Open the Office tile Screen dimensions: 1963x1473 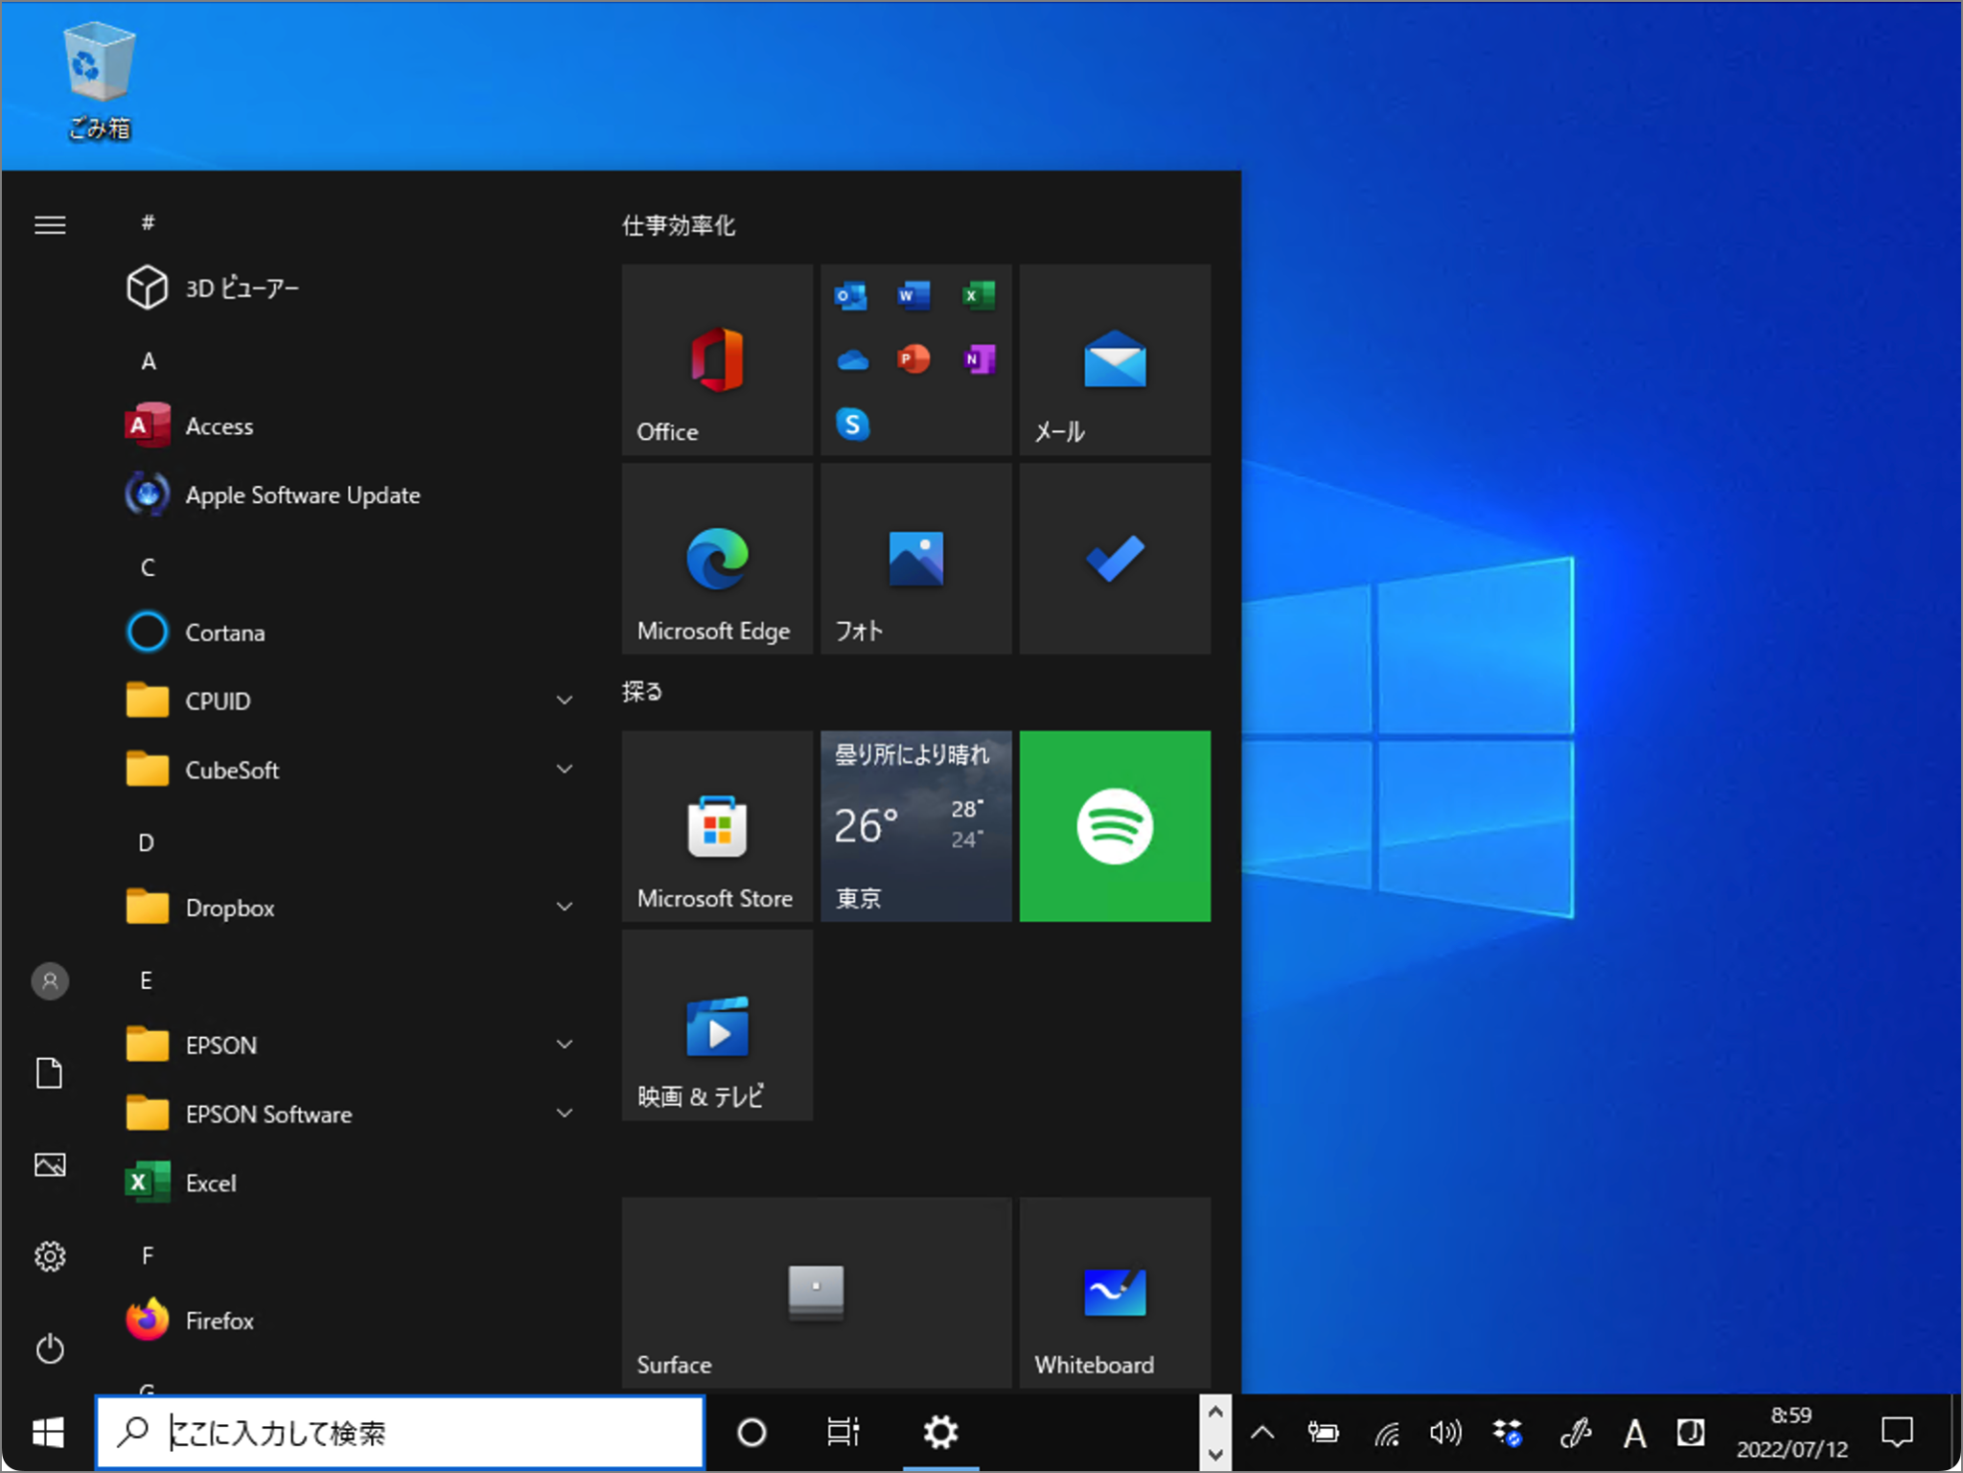click(x=716, y=360)
